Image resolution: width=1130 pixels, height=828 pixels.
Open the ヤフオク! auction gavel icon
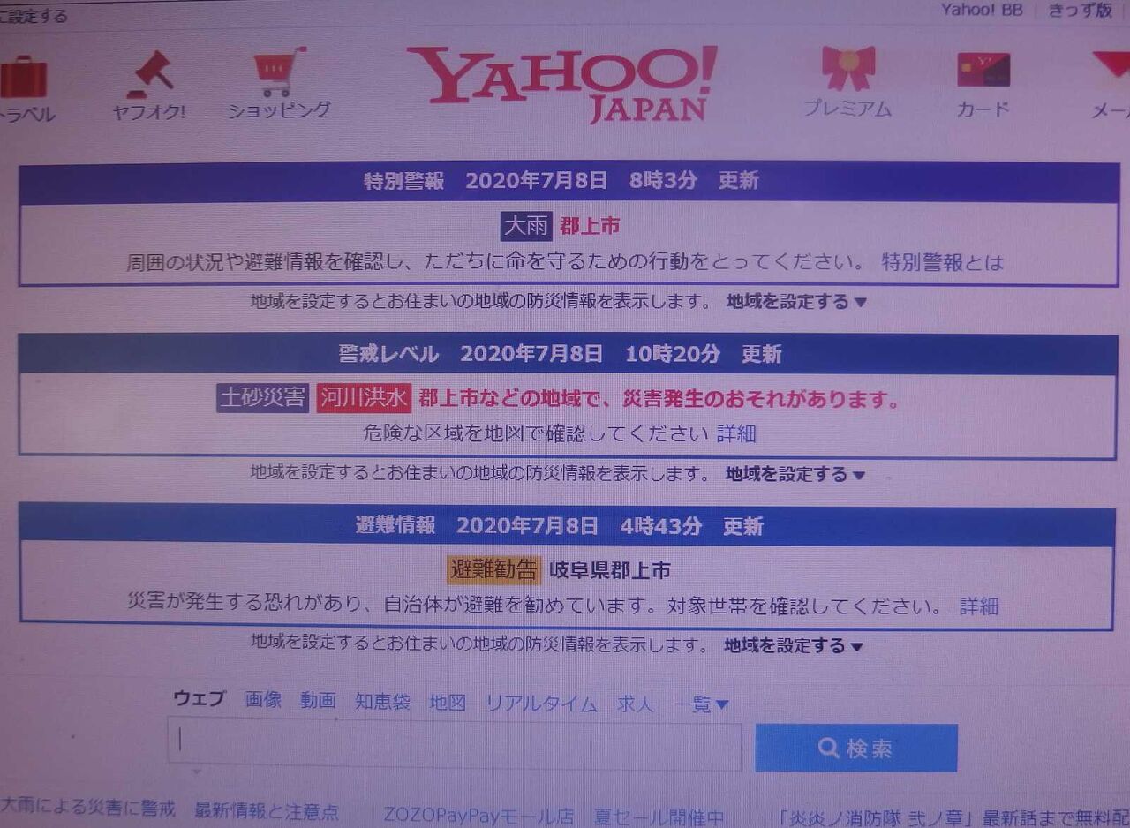point(149,75)
